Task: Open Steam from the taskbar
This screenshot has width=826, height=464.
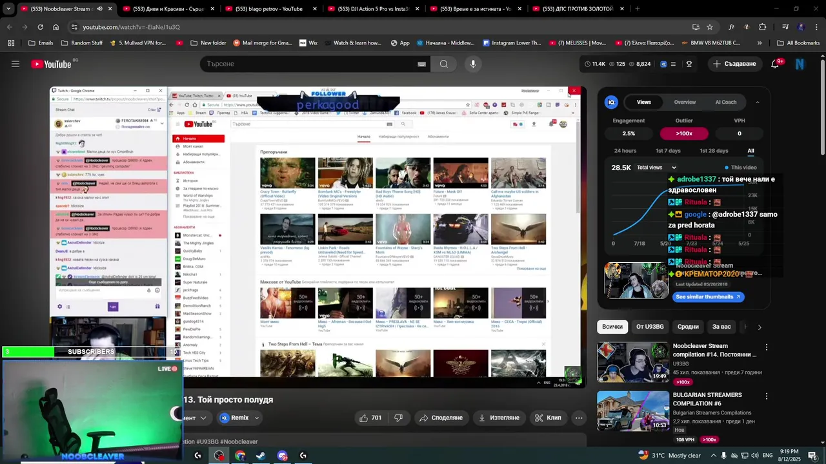Action: (261, 456)
